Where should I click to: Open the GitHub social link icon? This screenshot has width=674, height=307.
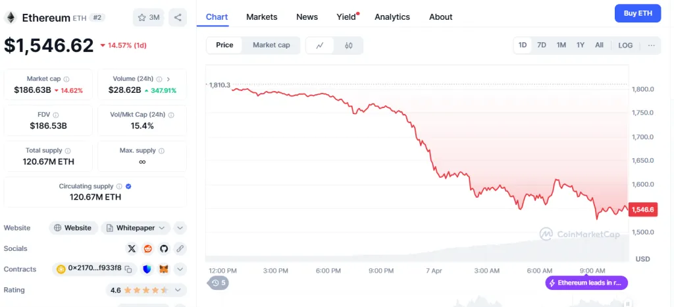click(x=163, y=248)
